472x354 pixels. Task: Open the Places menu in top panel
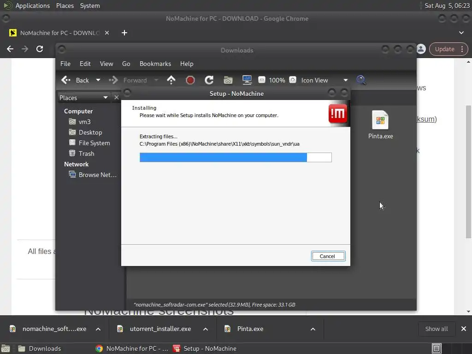coord(65,6)
